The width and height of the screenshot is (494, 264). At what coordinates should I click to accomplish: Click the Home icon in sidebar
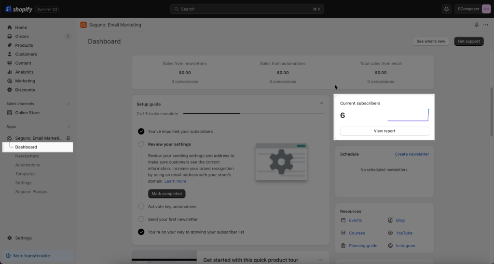pos(10,27)
